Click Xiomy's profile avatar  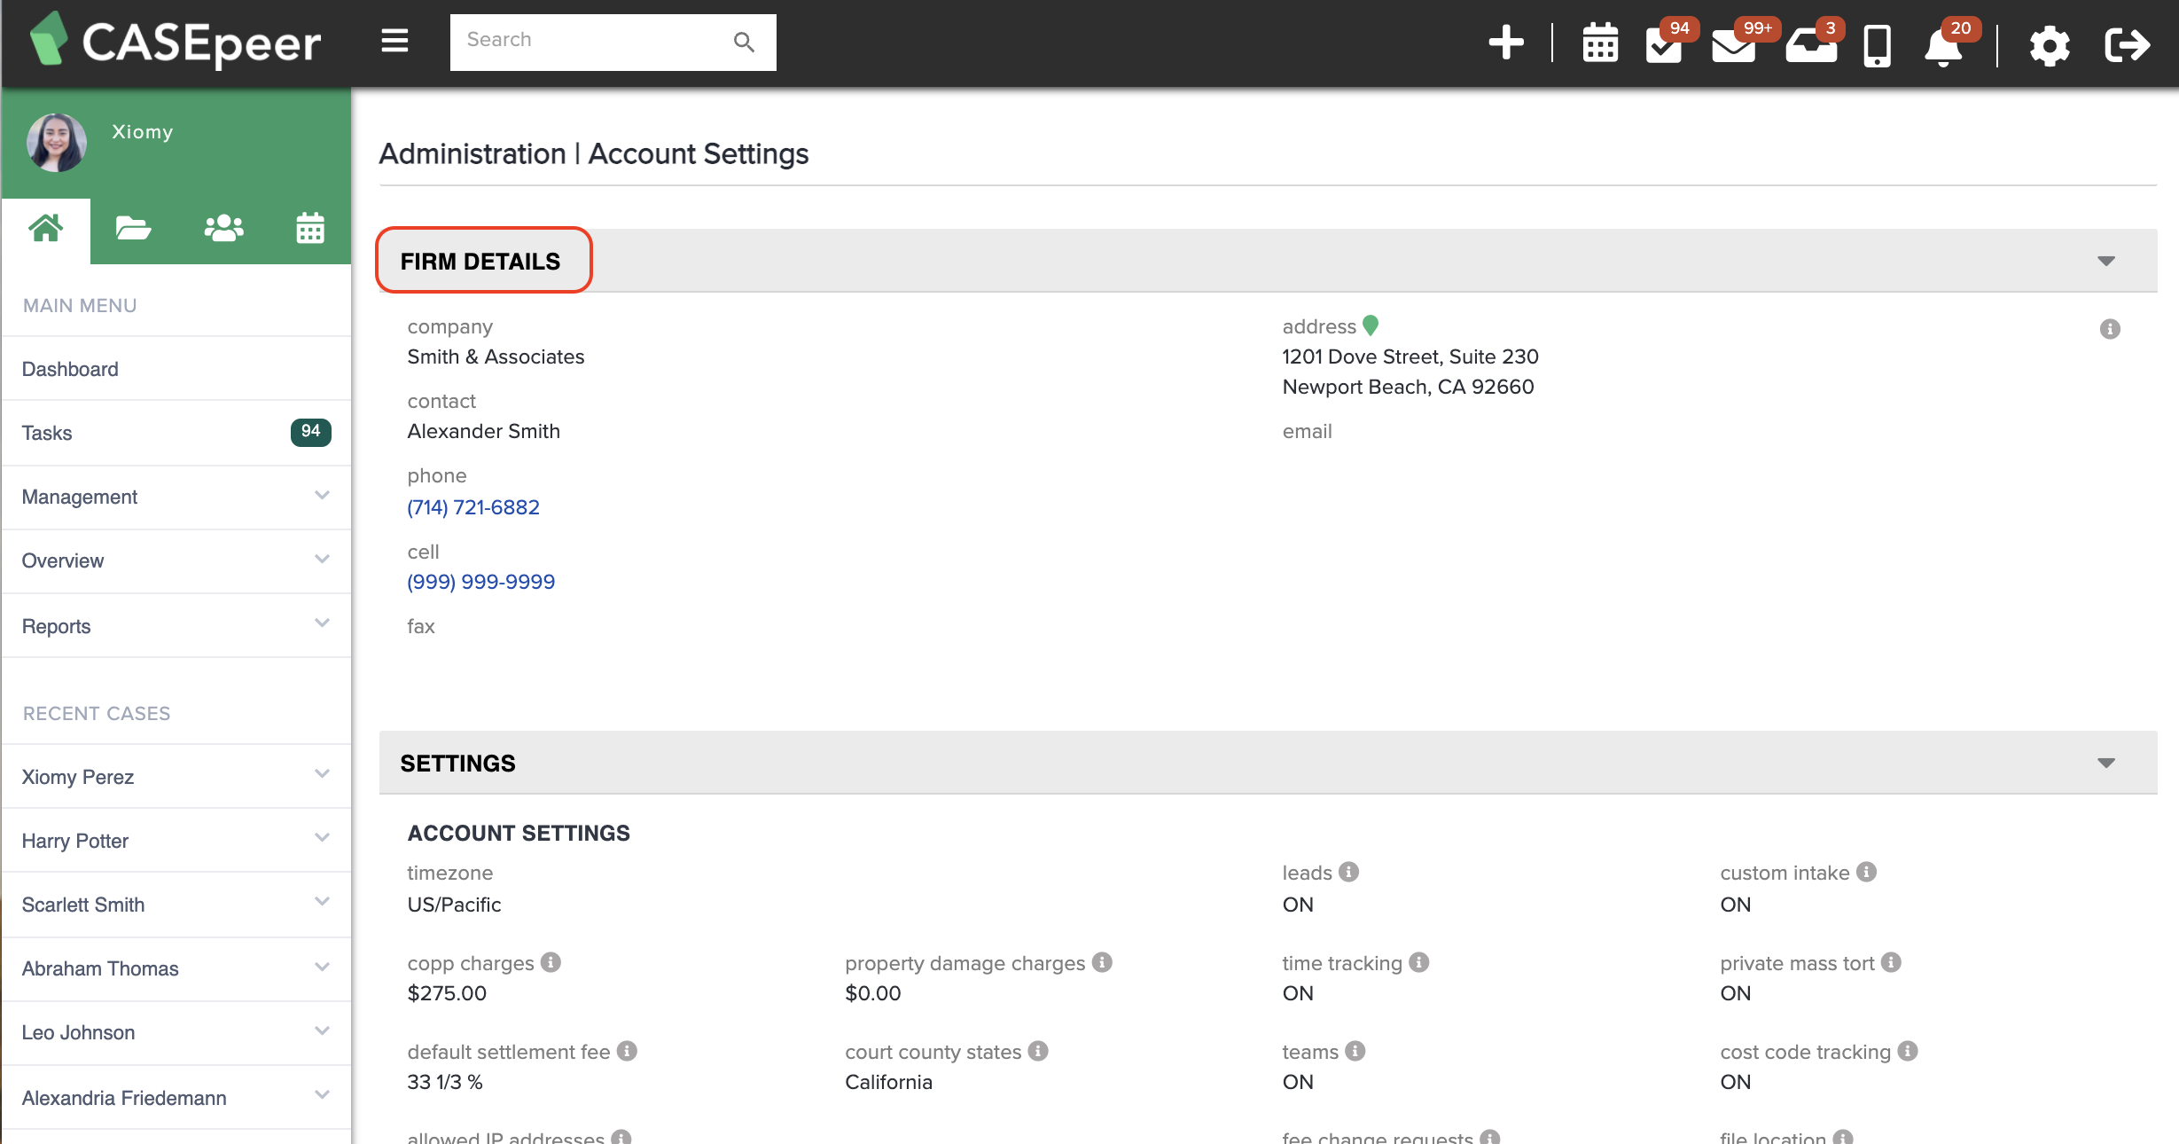(x=57, y=142)
